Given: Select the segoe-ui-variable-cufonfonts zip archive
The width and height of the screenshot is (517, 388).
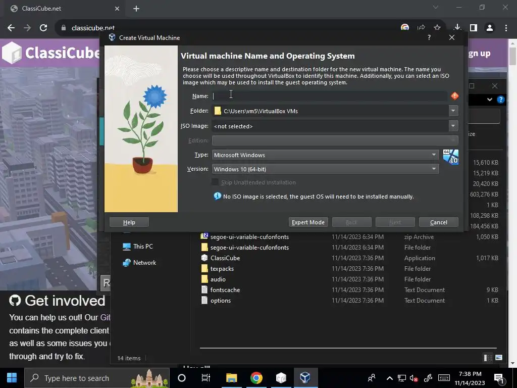Looking at the screenshot, I should tap(249, 236).
